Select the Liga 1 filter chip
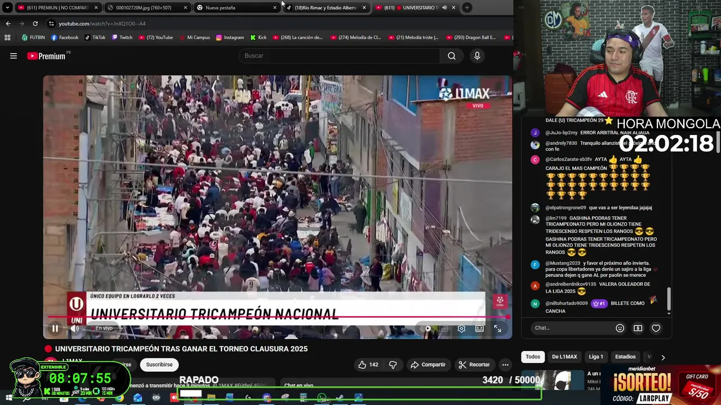 point(596,357)
